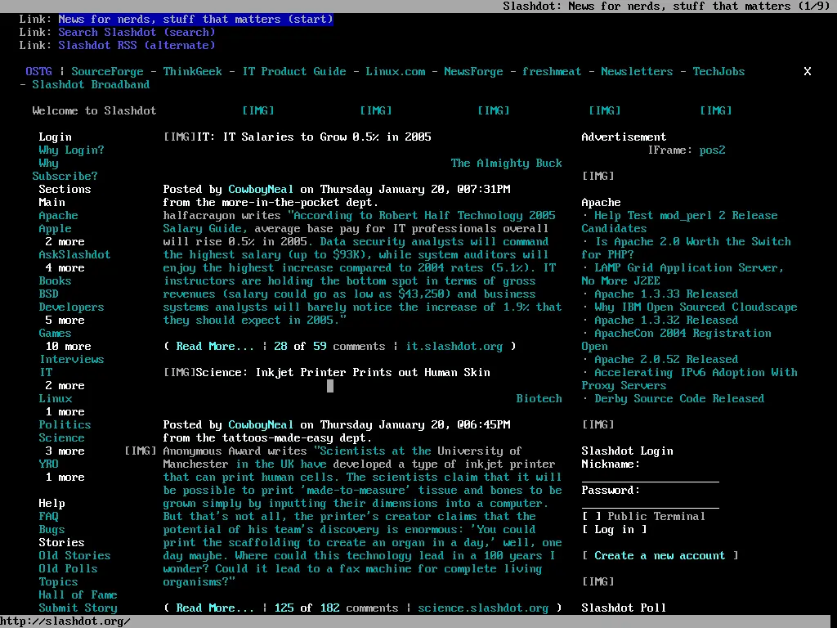Open the Interviews section link

[x=72, y=360]
